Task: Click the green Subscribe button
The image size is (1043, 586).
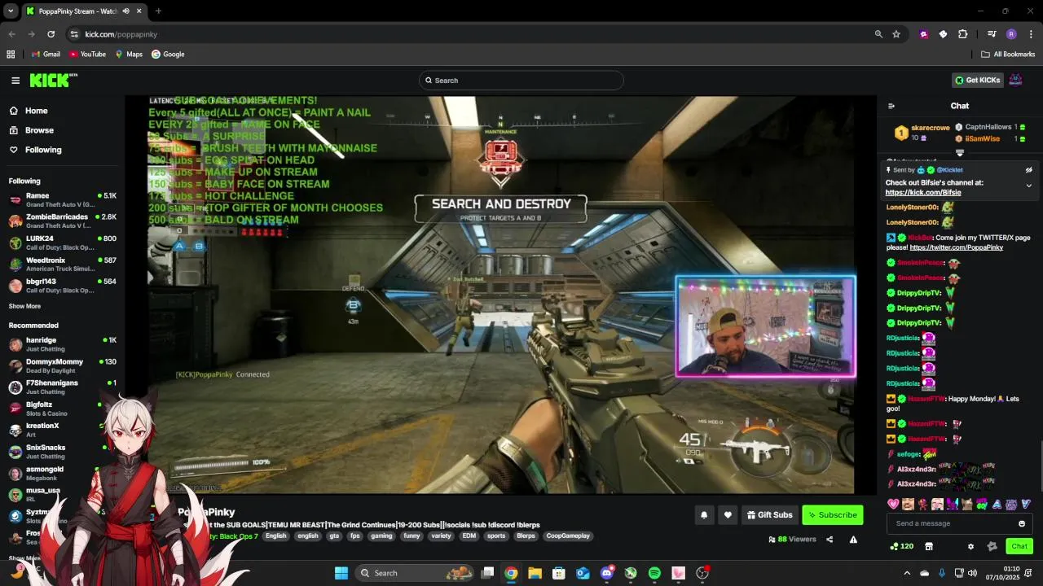Action: [x=832, y=514]
